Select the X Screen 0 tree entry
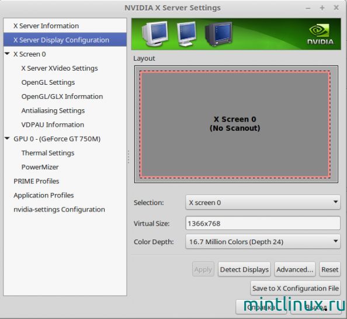 [x=30, y=54]
